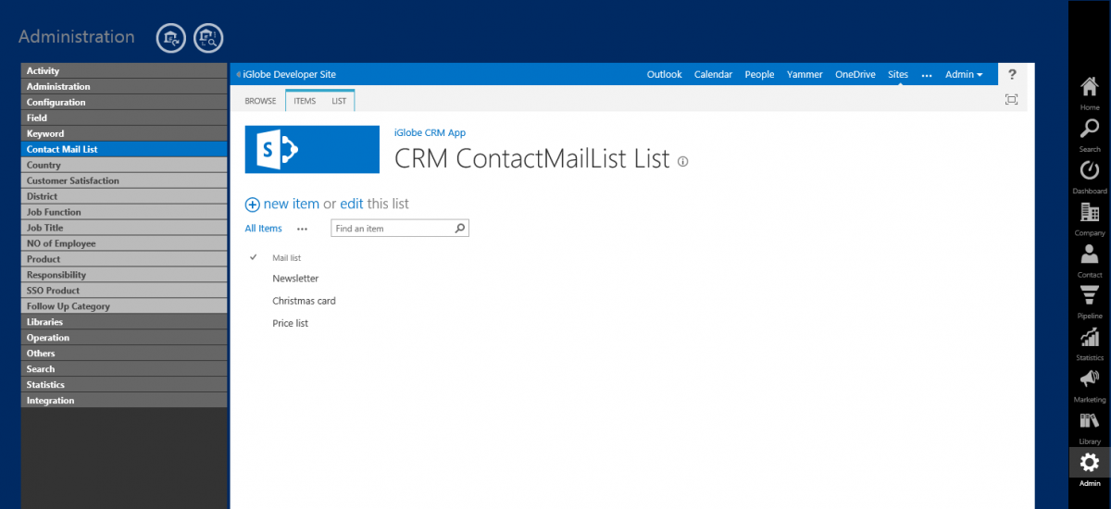Screen dimensions: 1111x509
Task: Open Calendar from the top navigation
Action: coord(713,74)
